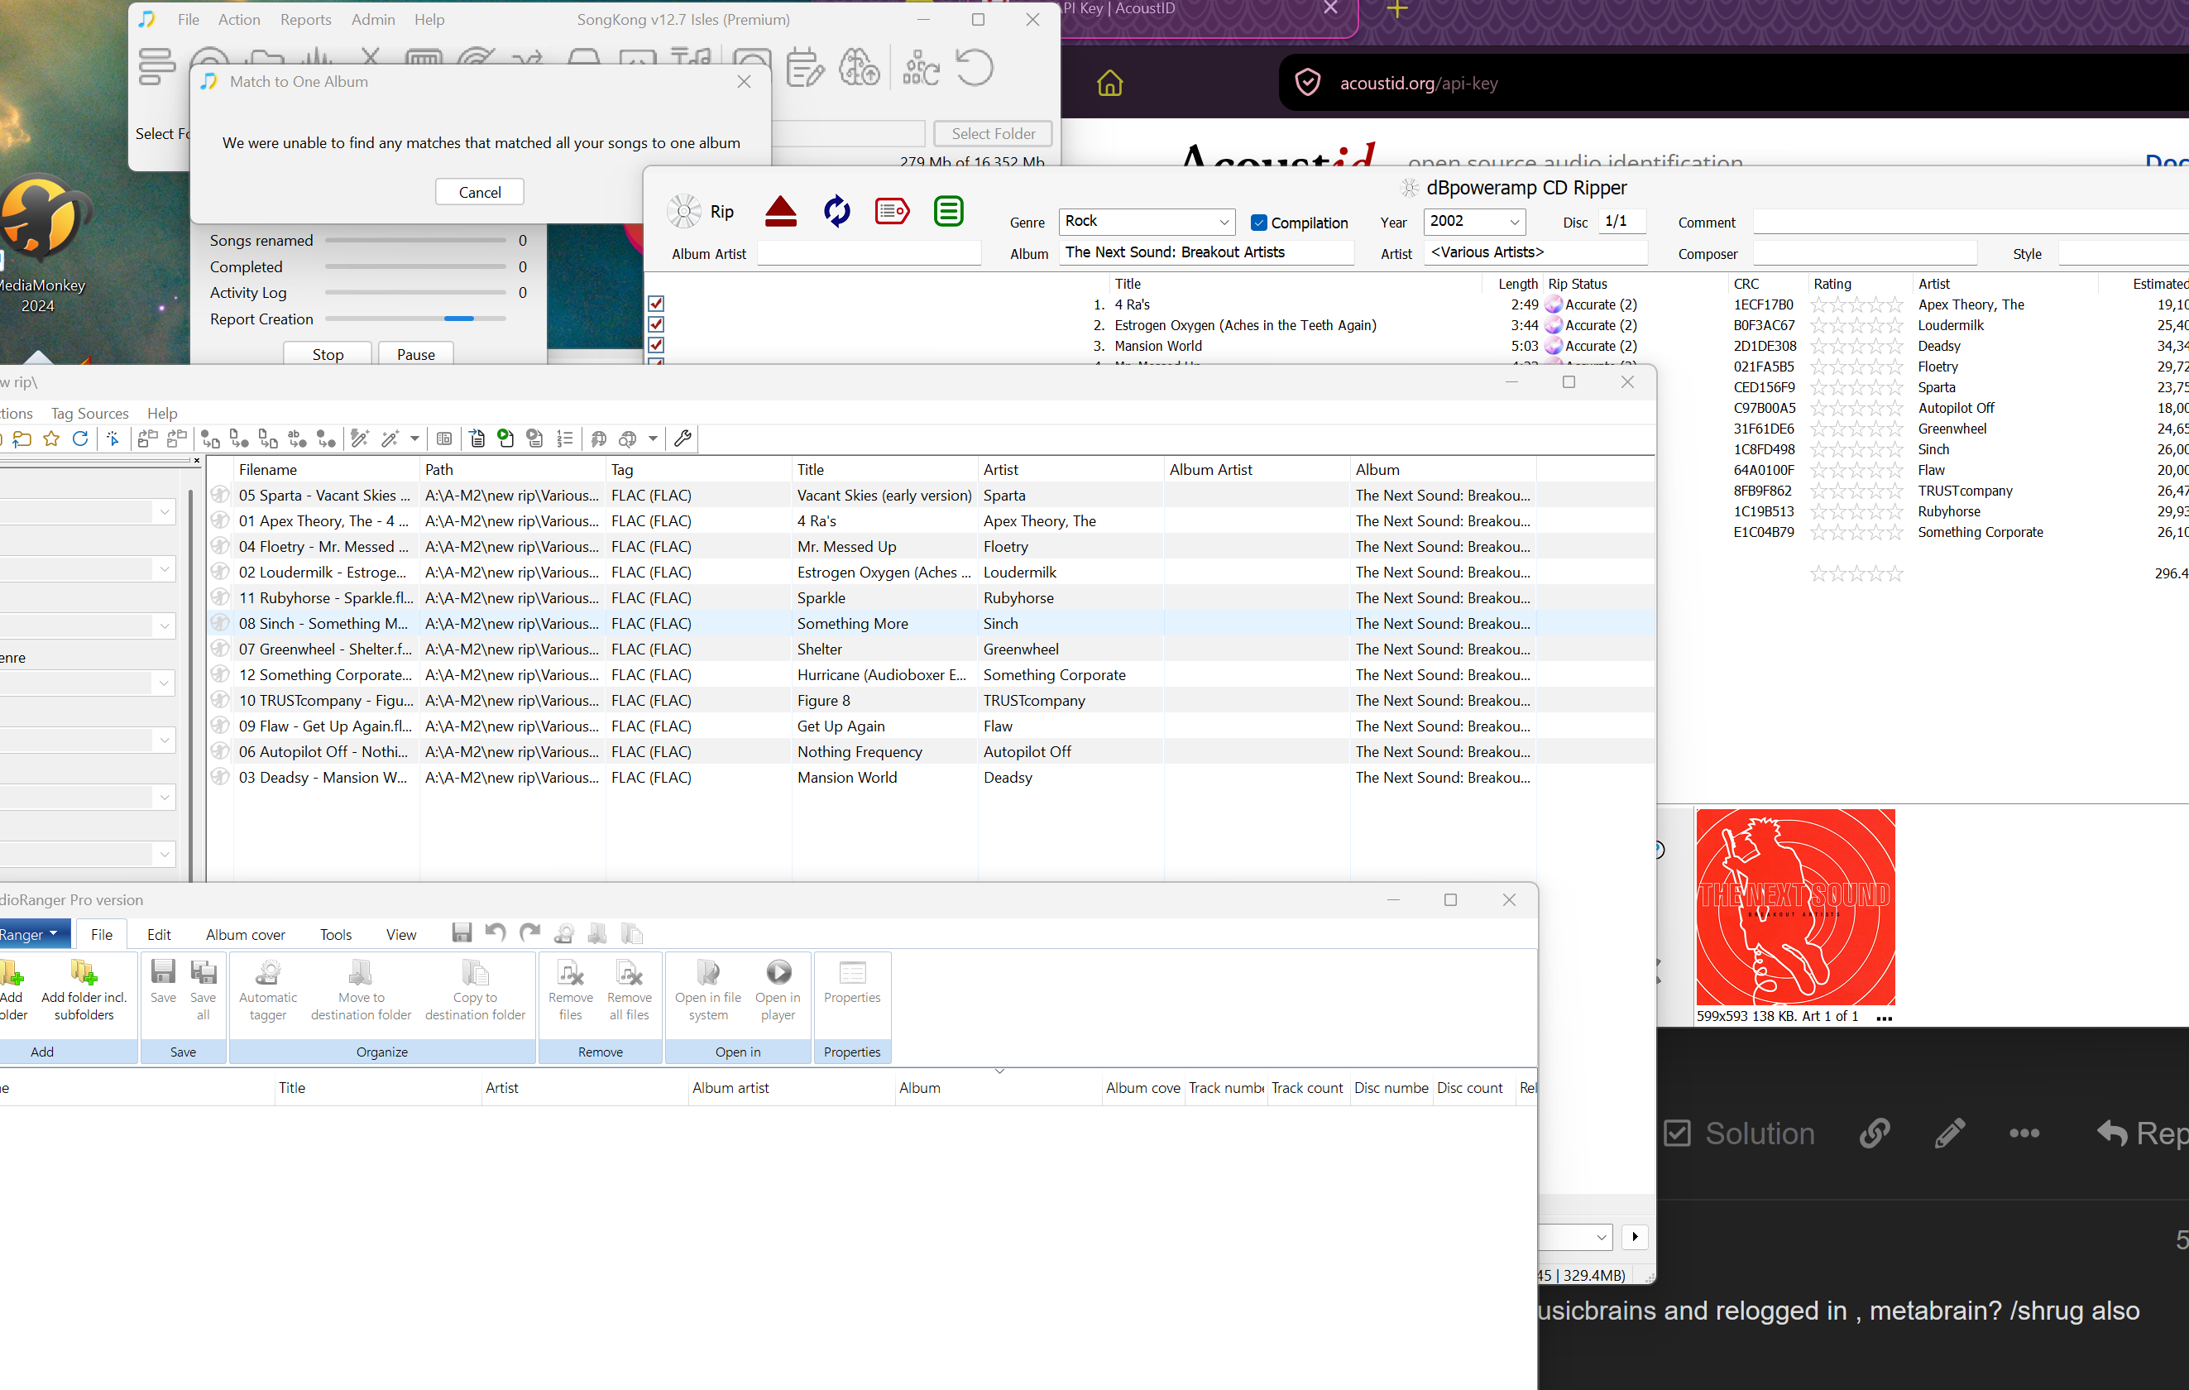Click the red Eject icon in dBpoweramp
This screenshot has width=2189, height=1390.
click(781, 211)
